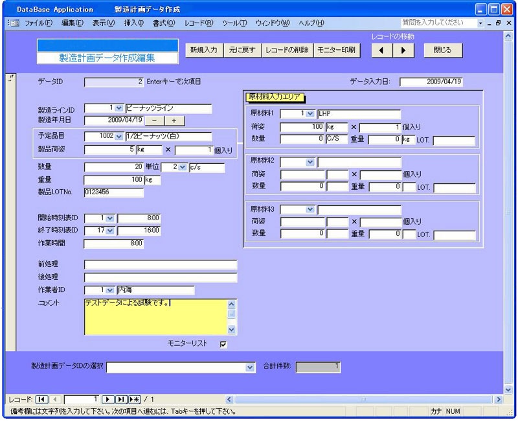Open the レコード(R) menu
Screen dimensions: 518x421
click(x=199, y=23)
